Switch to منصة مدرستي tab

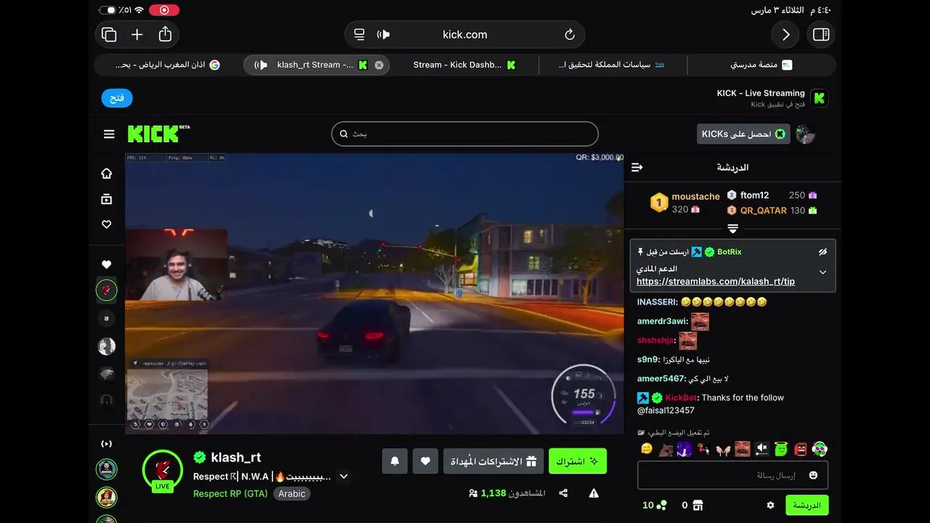[x=761, y=65]
